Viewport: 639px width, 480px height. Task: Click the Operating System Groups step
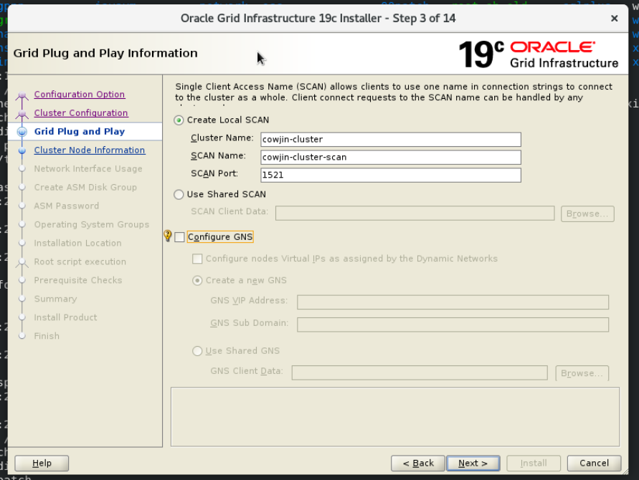click(x=92, y=224)
